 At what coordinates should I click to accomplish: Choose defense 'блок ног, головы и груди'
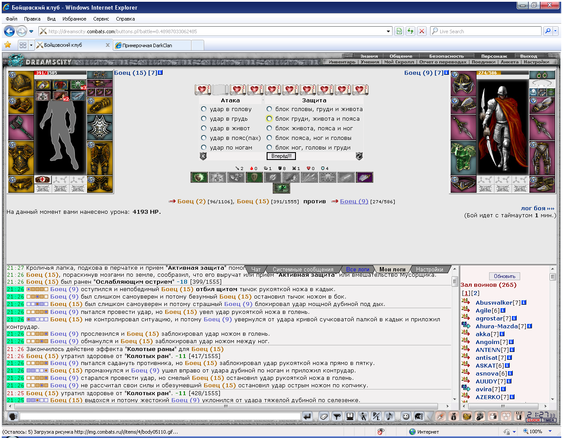click(269, 148)
